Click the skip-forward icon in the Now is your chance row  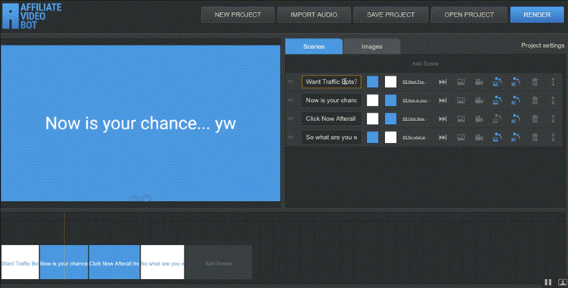point(442,101)
